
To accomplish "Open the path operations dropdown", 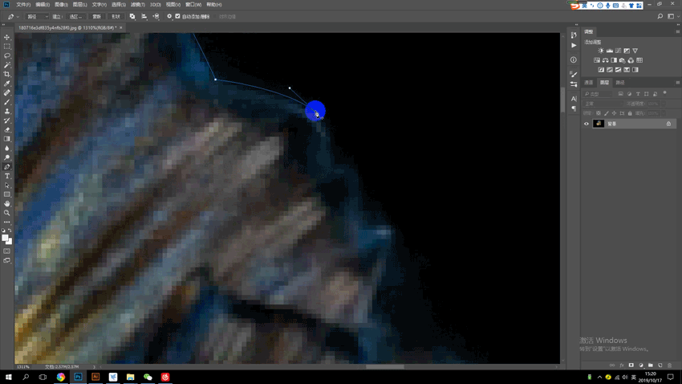I will pos(132,17).
